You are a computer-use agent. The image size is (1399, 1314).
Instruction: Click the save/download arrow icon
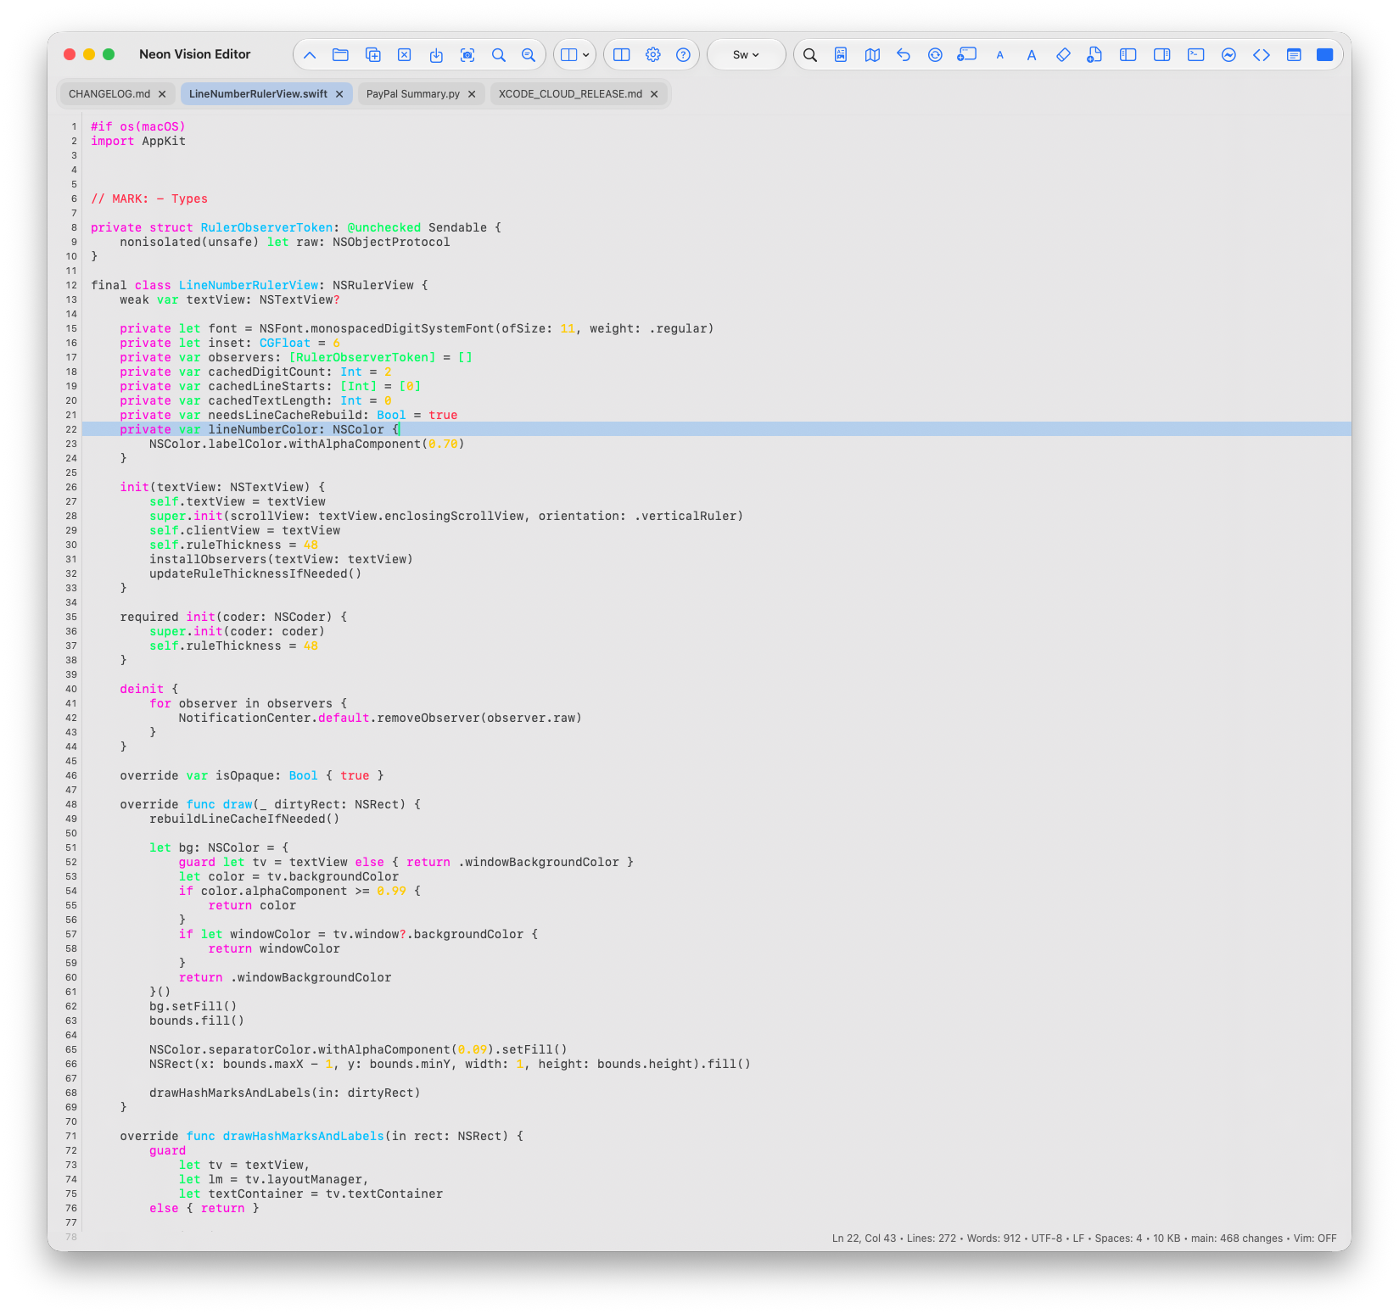[436, 55]
